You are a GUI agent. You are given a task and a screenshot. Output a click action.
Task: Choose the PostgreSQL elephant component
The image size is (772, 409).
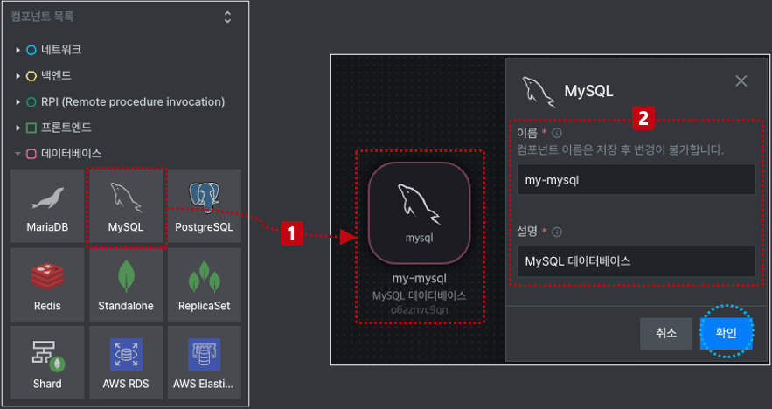point(205,205)
